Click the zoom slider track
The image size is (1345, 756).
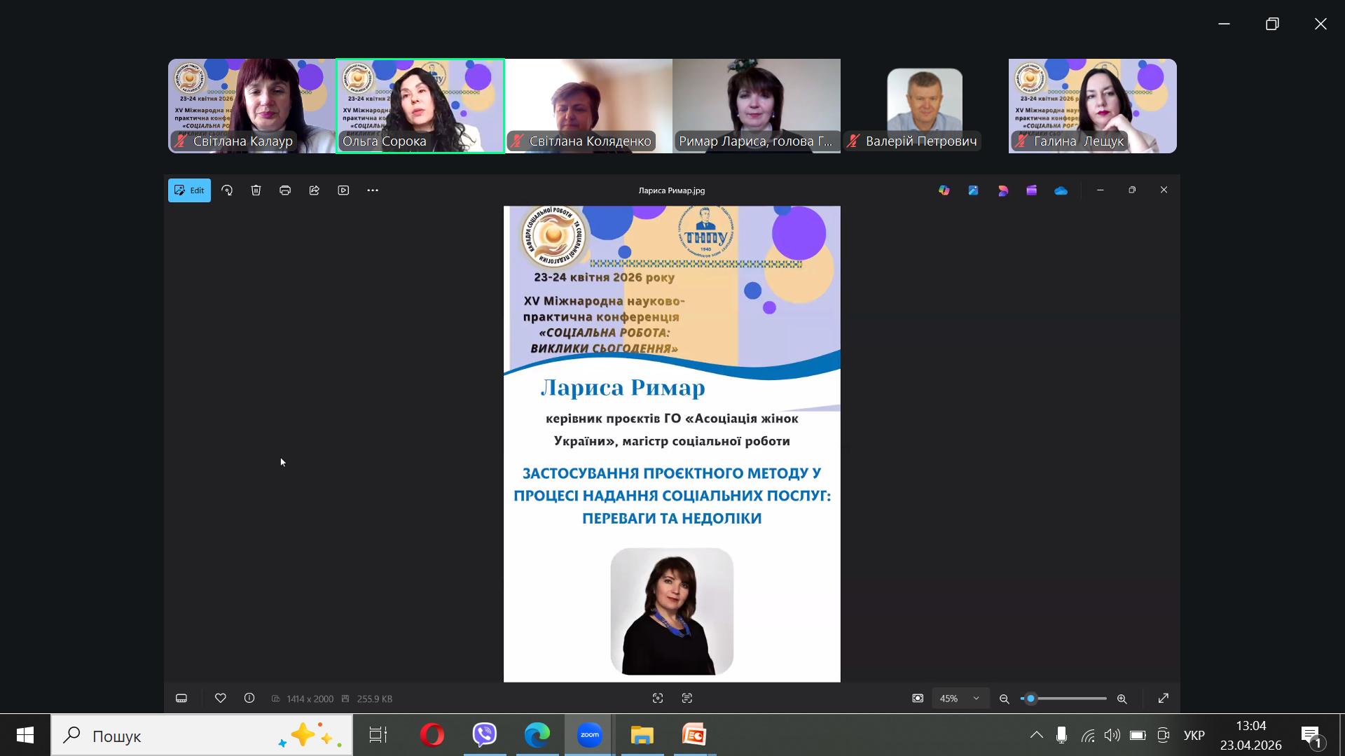pos(1072,699)
